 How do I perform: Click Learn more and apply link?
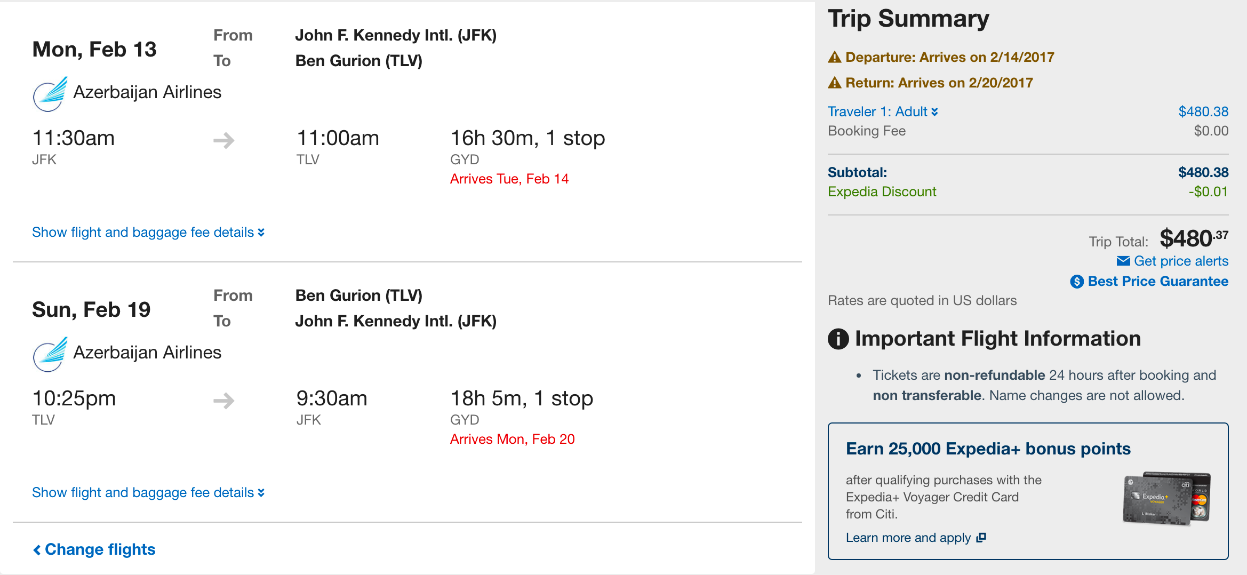[908, 538]
